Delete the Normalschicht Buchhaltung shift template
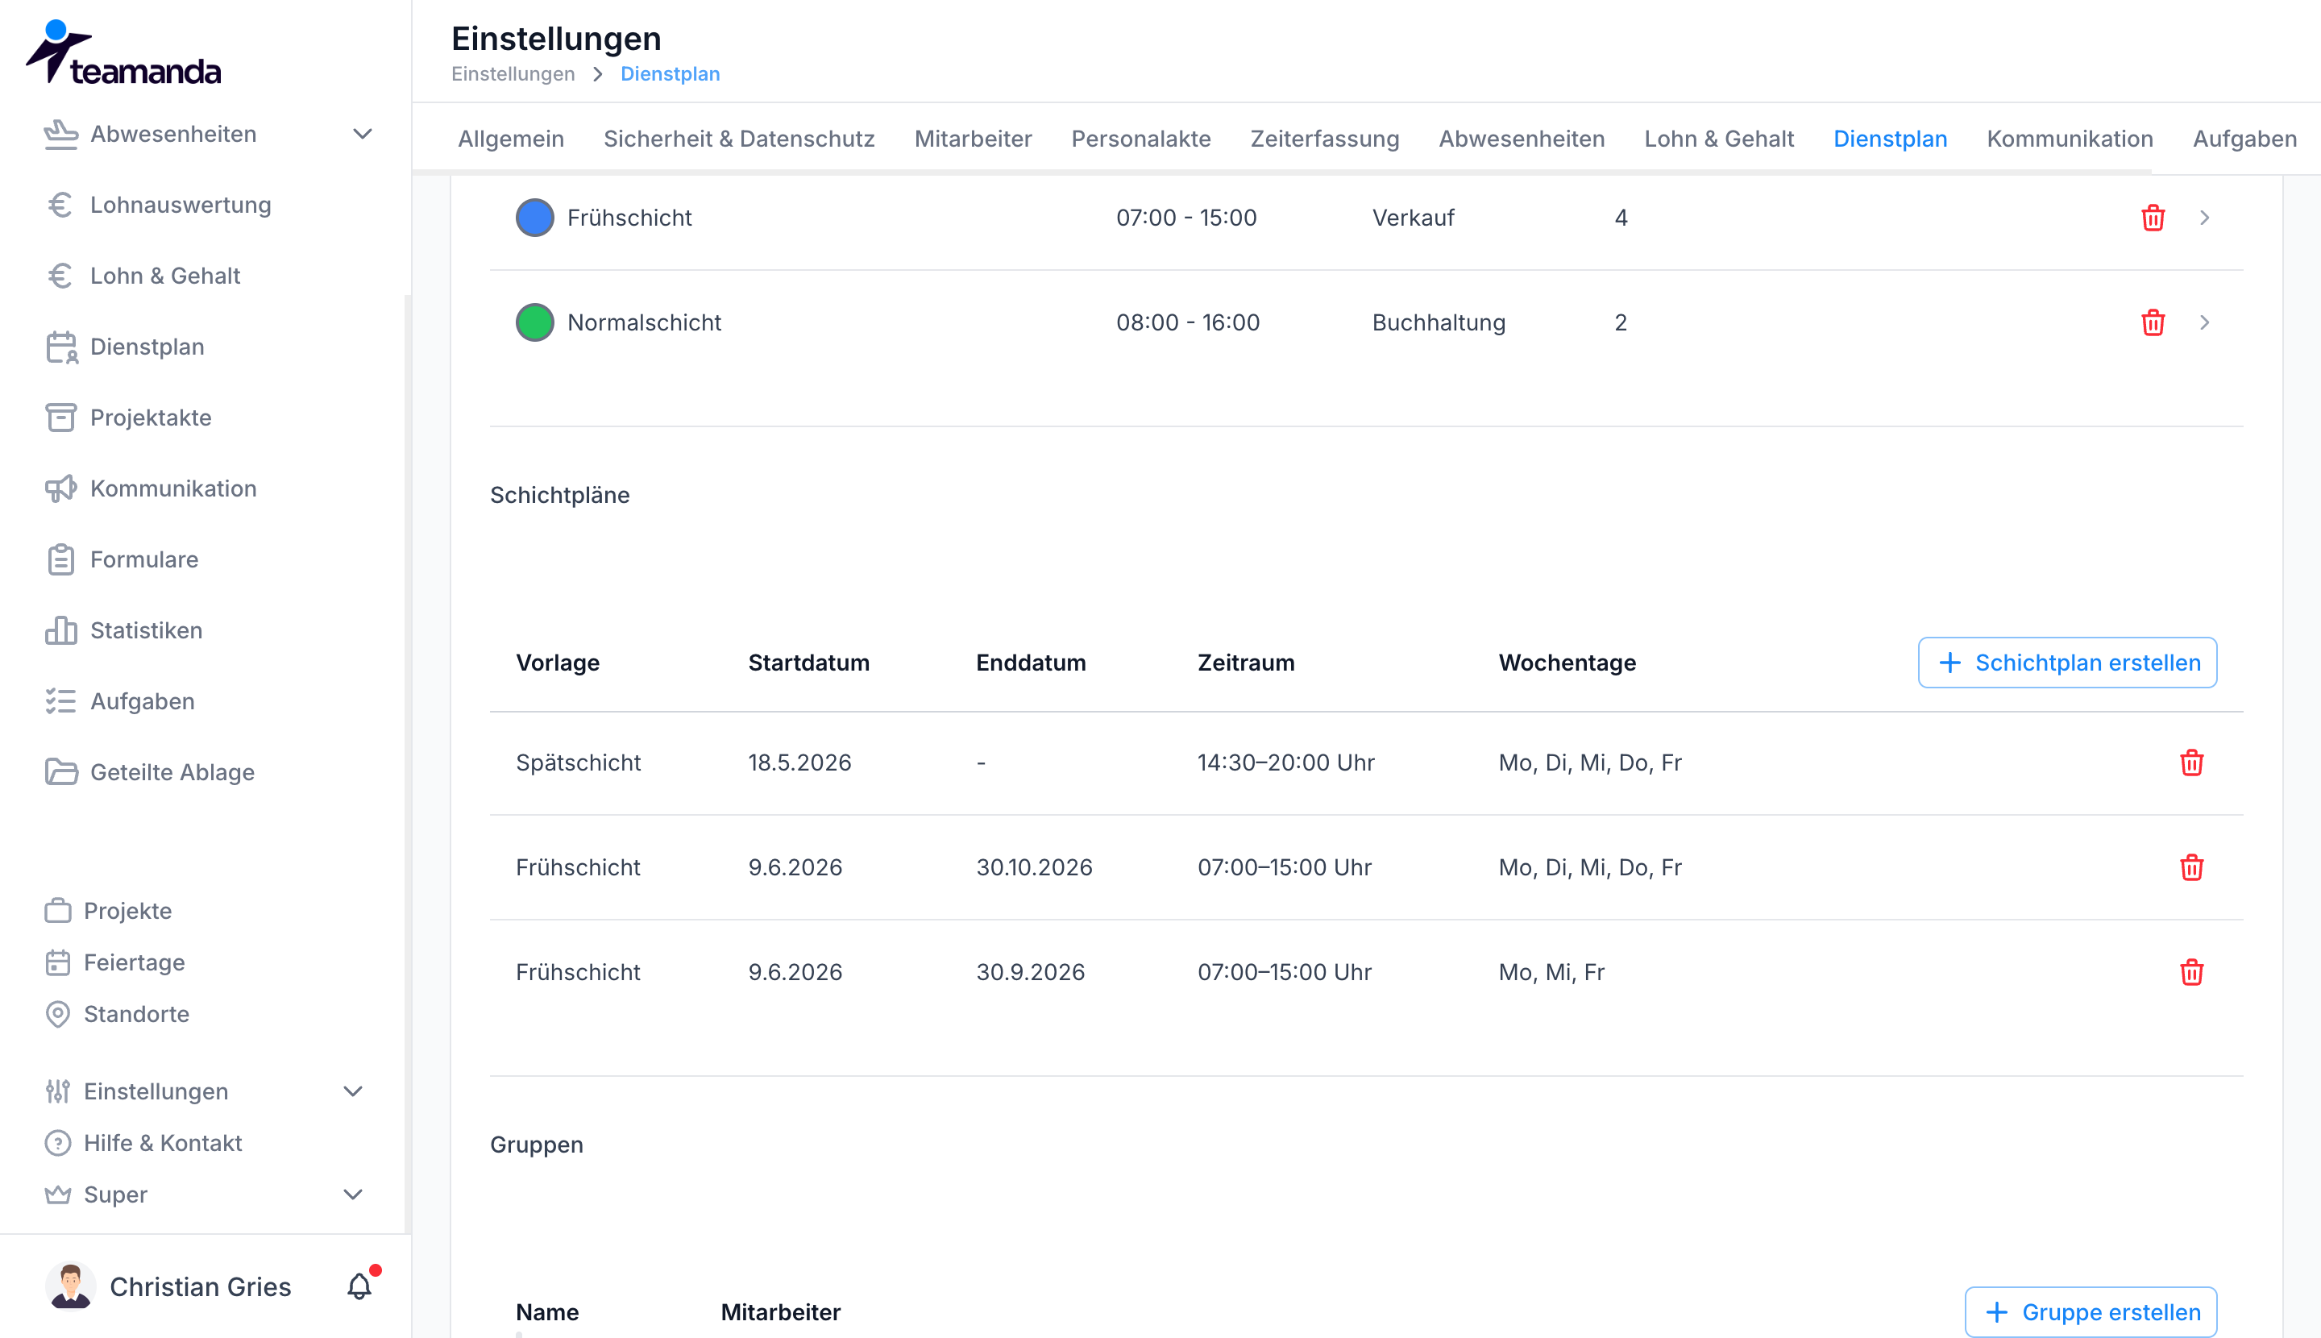2321x1338 pixels. [x=2153, y=322]
